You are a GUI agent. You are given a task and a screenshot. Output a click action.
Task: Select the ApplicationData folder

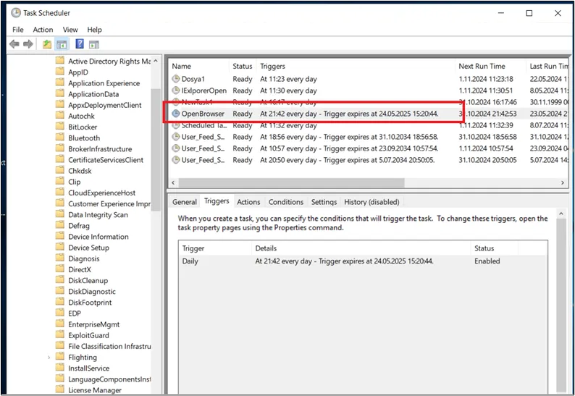pos(93,94)
